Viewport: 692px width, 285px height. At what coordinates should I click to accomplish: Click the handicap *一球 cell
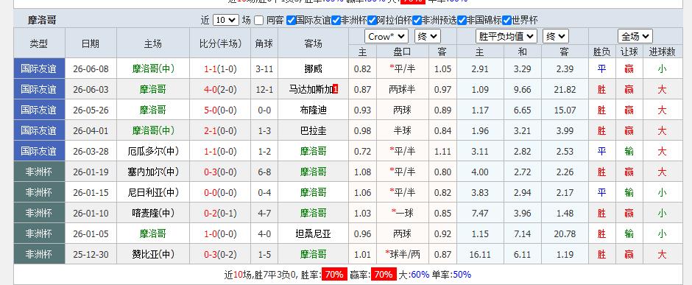[x=402, y=213]
